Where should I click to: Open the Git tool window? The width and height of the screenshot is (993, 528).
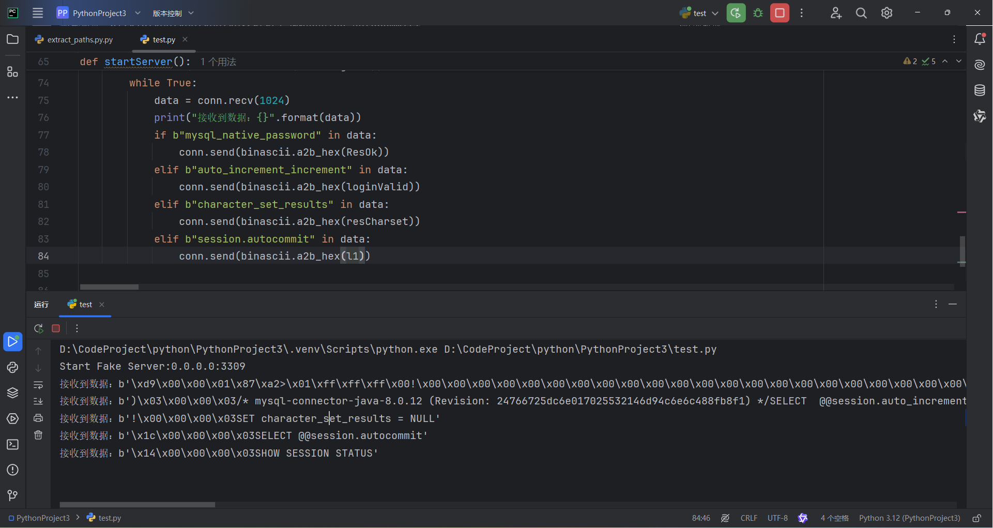click(x=12, y=495)
